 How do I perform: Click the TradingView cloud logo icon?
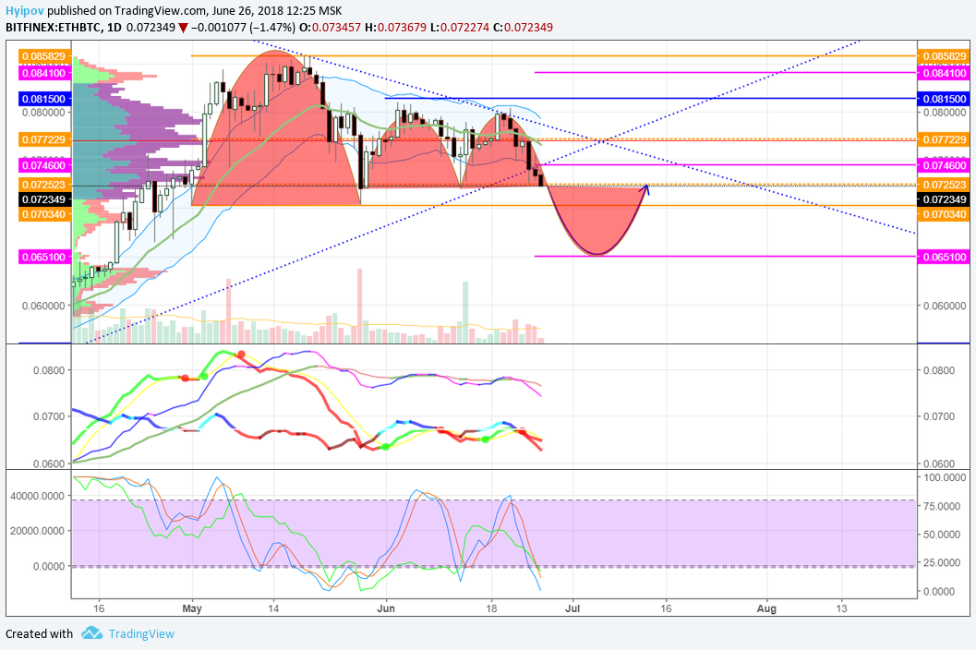[x=91, y=632]
